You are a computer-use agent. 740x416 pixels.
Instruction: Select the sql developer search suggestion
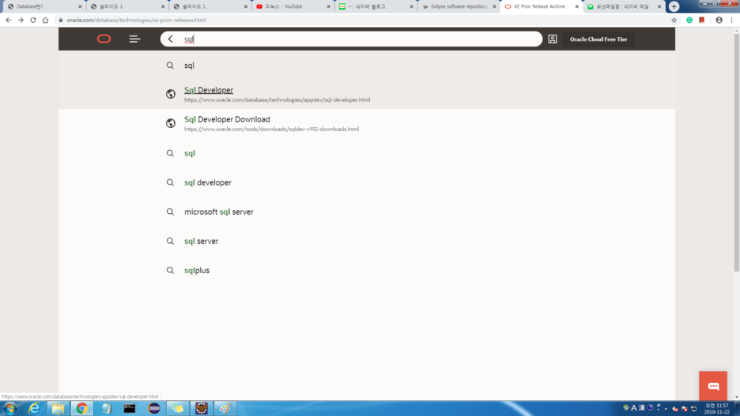click(x=208, y=182)
